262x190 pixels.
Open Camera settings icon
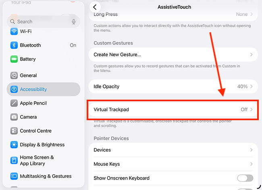coord(14,117)
